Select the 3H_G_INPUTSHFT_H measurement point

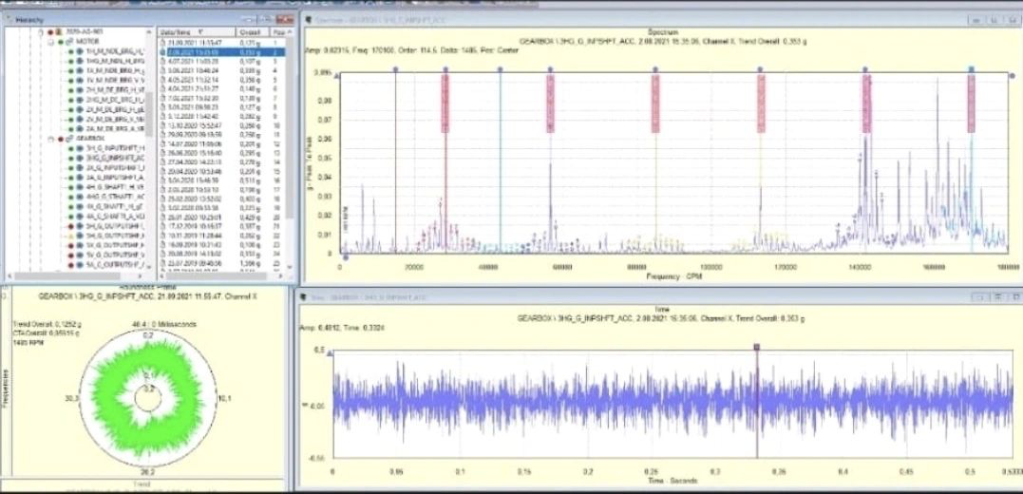point(115,148)
